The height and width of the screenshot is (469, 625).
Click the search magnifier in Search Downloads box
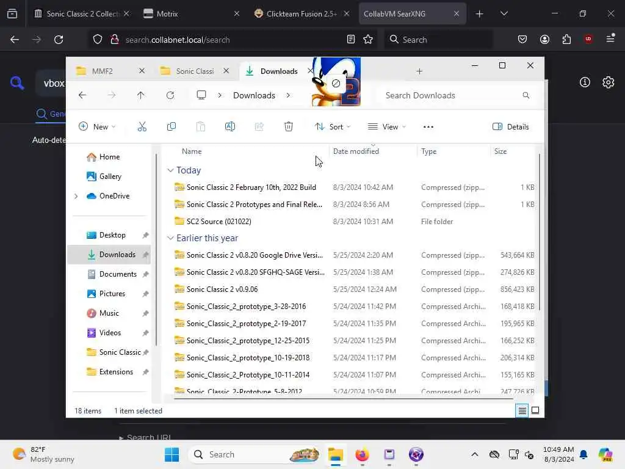(x=526, y=95)
